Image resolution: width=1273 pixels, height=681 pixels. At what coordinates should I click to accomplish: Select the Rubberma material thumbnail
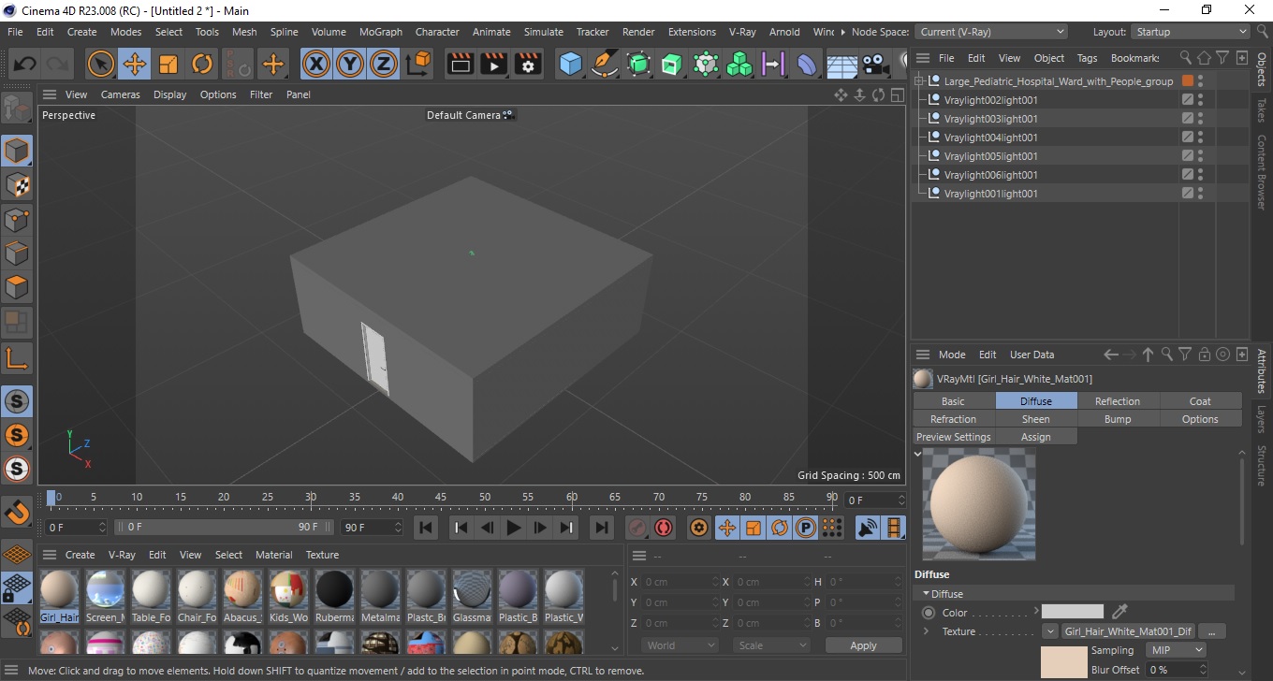click(x=334, y=596)
